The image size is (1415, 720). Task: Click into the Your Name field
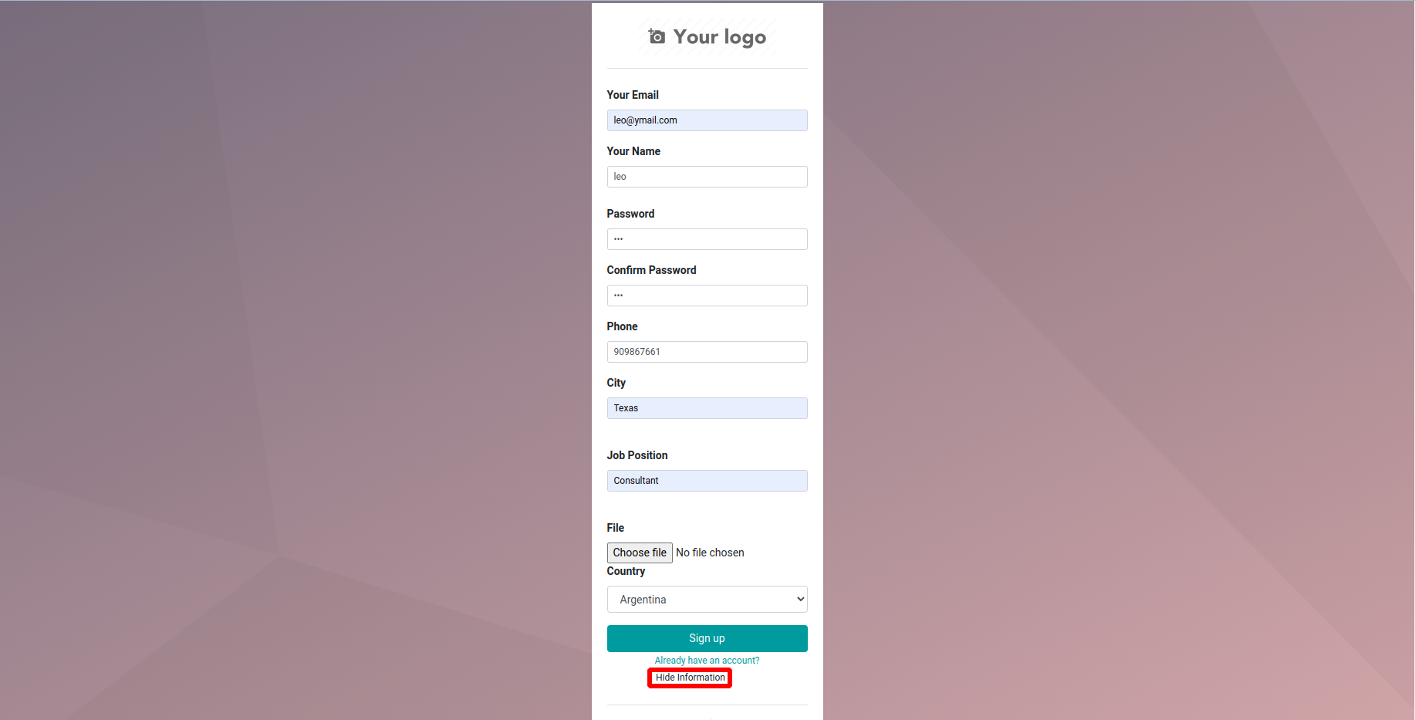pyautogui.click(x=707, y=177)
